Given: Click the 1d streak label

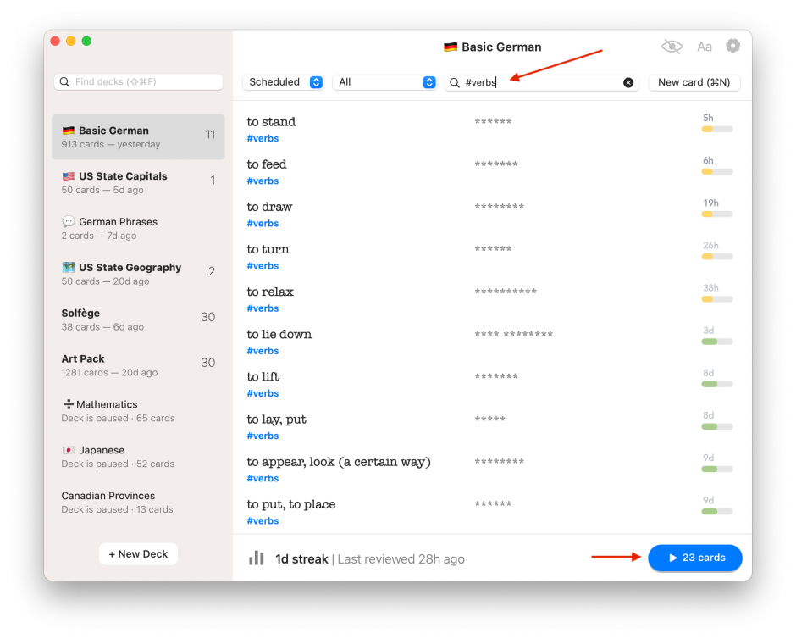Looking at the screenshot, I should pyautogui.click(x=301, y=558).
